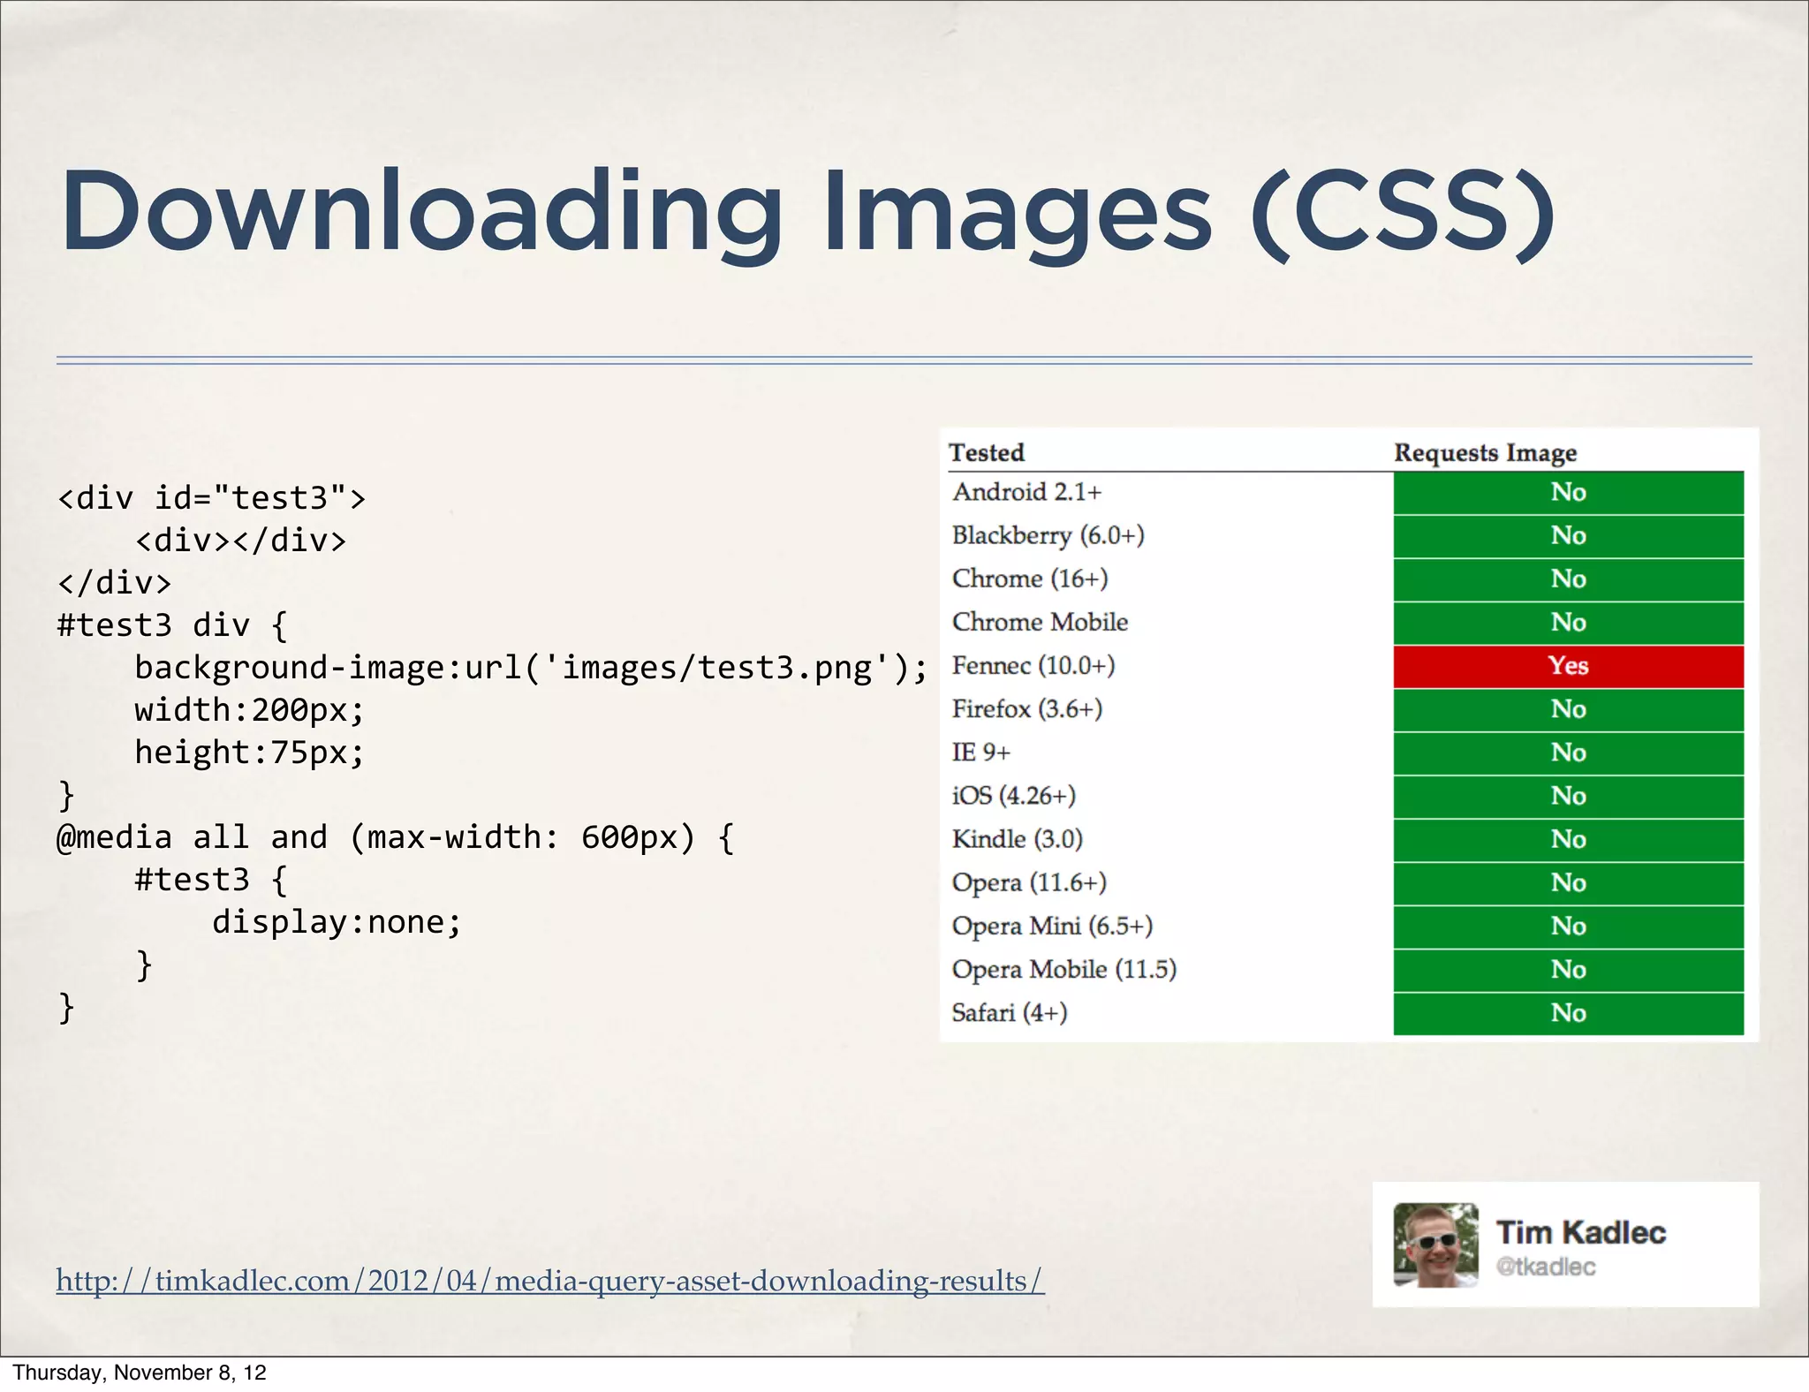
Task: Click the red 'Yes' cell for Fennec
Action: click(1569, 666)
